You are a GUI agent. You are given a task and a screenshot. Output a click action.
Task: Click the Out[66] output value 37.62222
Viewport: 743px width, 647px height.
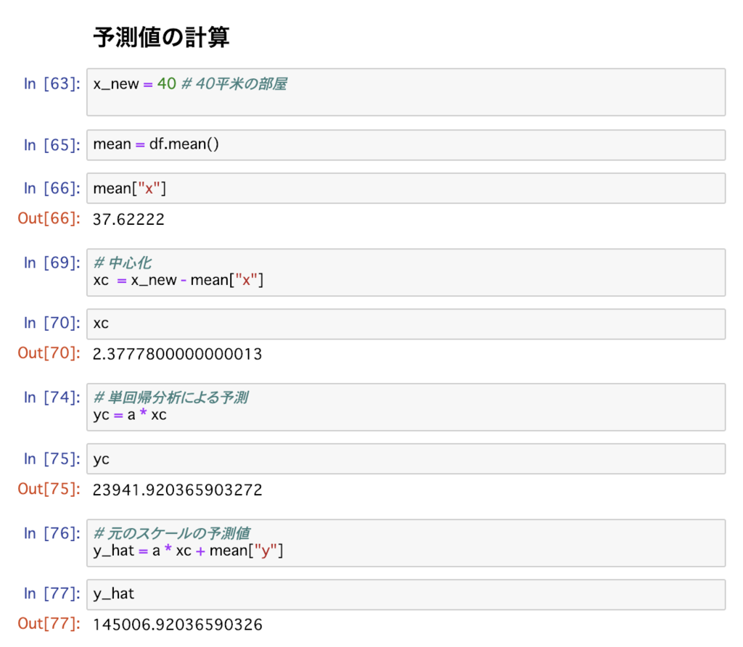coord(127,218)
